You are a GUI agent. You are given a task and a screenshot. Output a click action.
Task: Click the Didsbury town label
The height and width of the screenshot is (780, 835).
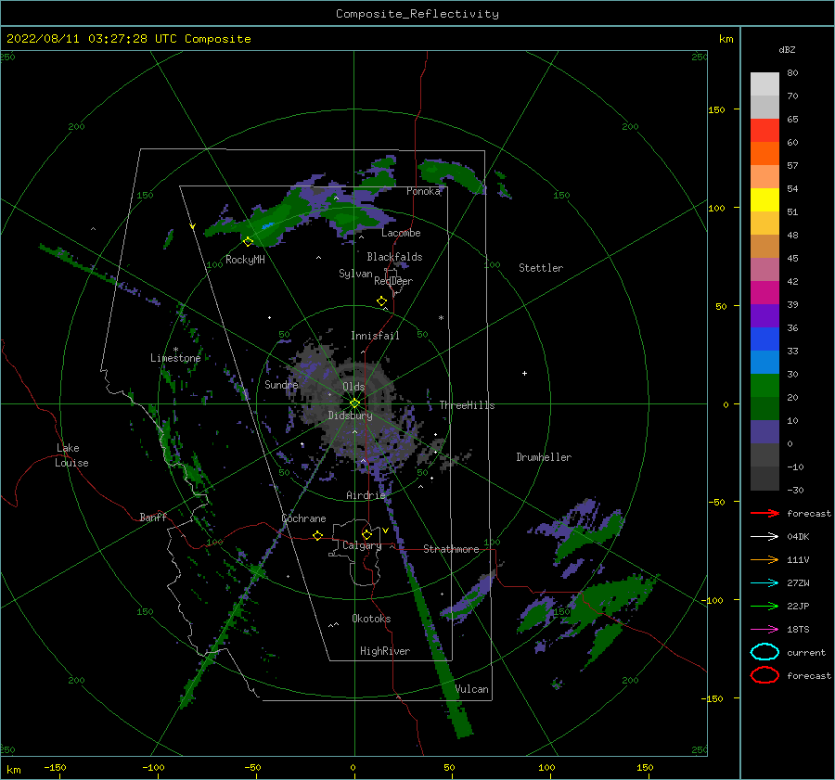350,416
